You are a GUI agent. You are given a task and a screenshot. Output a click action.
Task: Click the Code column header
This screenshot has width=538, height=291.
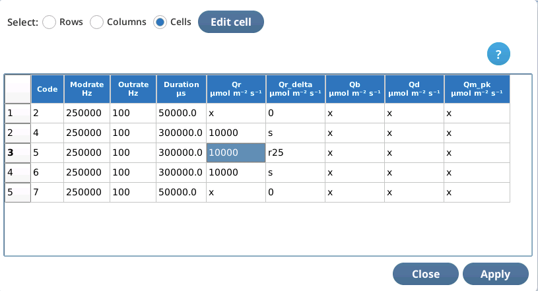pos(47,89)
